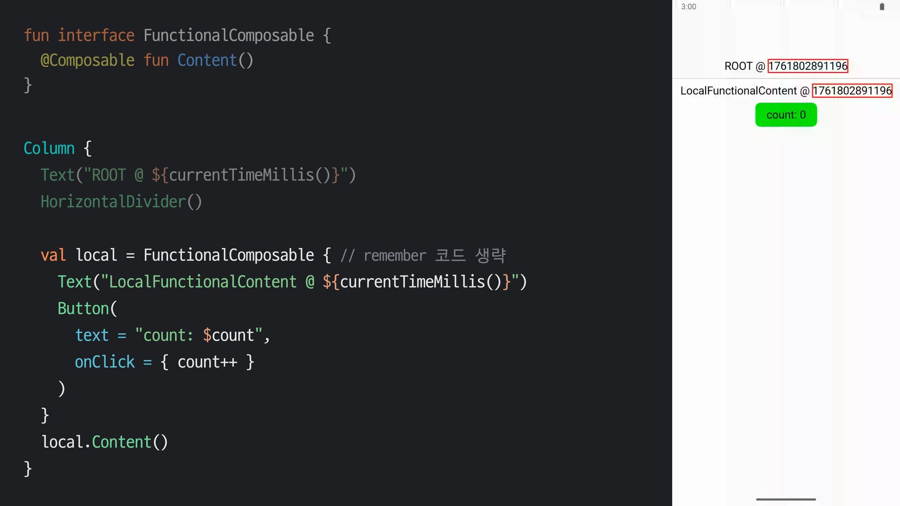Click the HorizontalDivider() call in code
The height and width of the screenshot is (506, 900).
(121, 202)
